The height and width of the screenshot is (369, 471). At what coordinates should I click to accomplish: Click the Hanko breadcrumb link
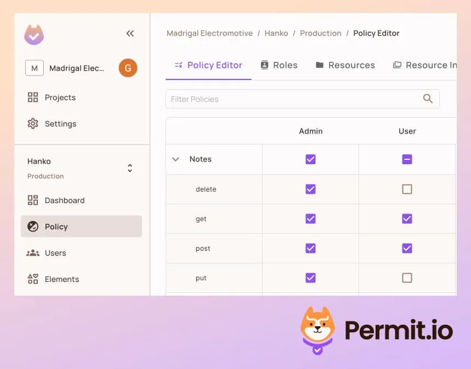tap(276, 33)
